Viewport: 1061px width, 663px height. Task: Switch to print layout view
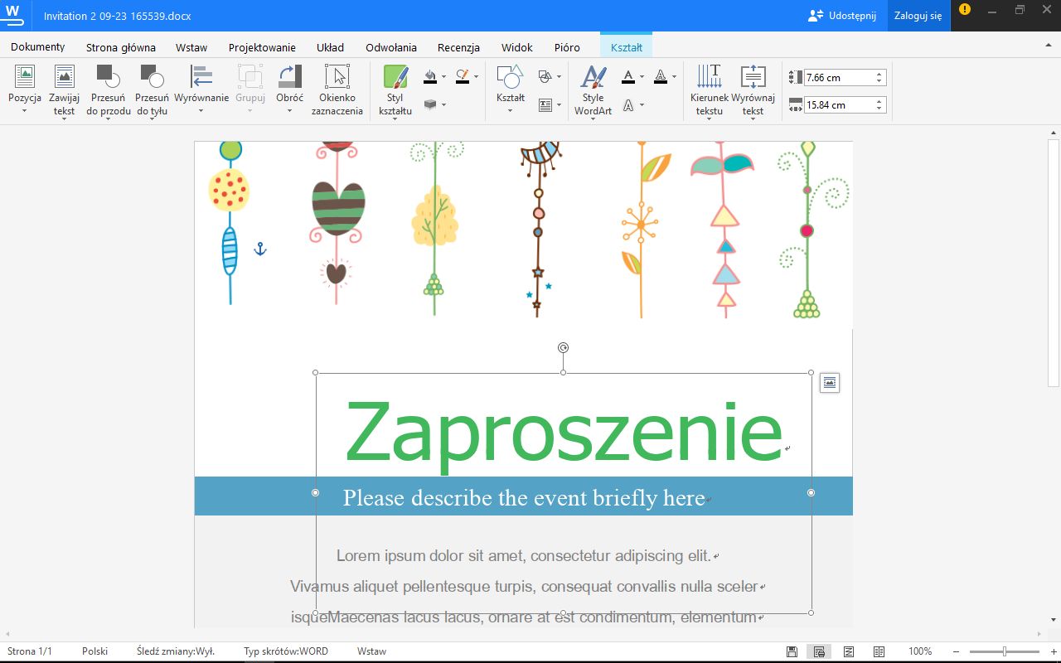click(819, 651)
